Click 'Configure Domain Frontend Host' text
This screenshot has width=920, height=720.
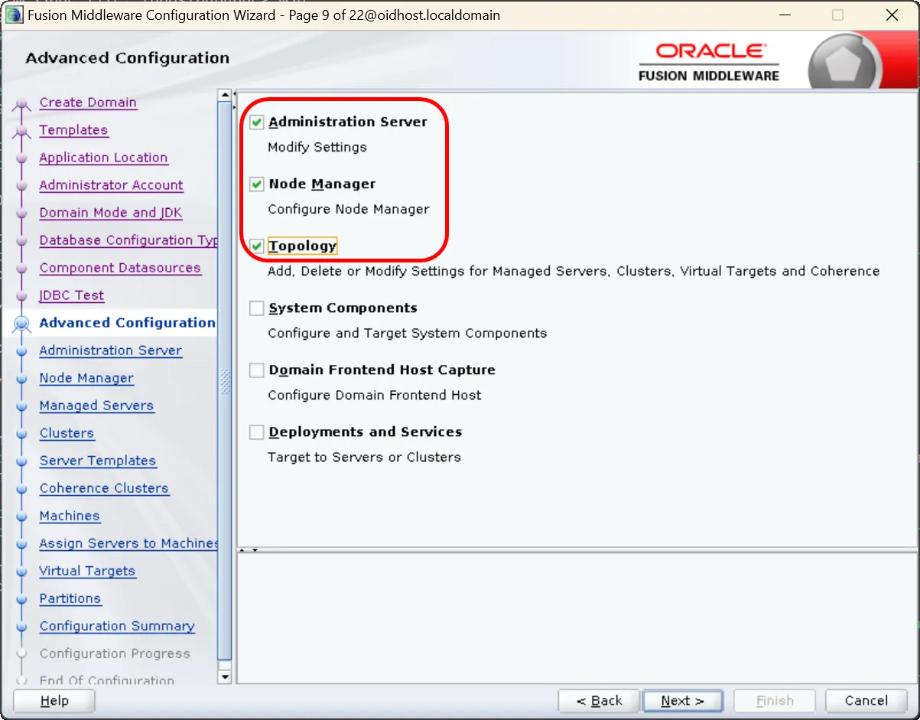click(375, 395)
